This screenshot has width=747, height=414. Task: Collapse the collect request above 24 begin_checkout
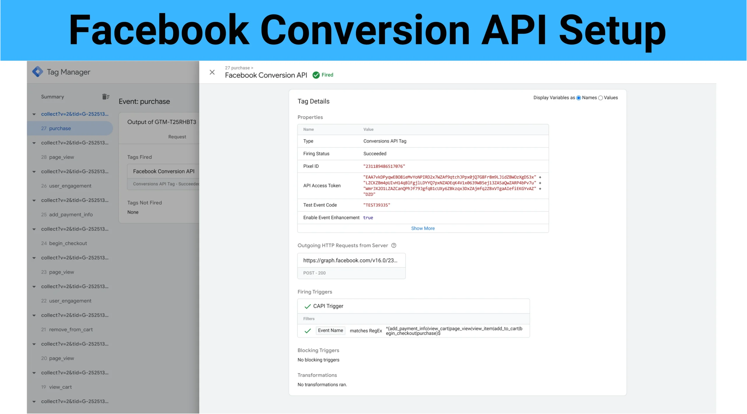tap(34, 229)
